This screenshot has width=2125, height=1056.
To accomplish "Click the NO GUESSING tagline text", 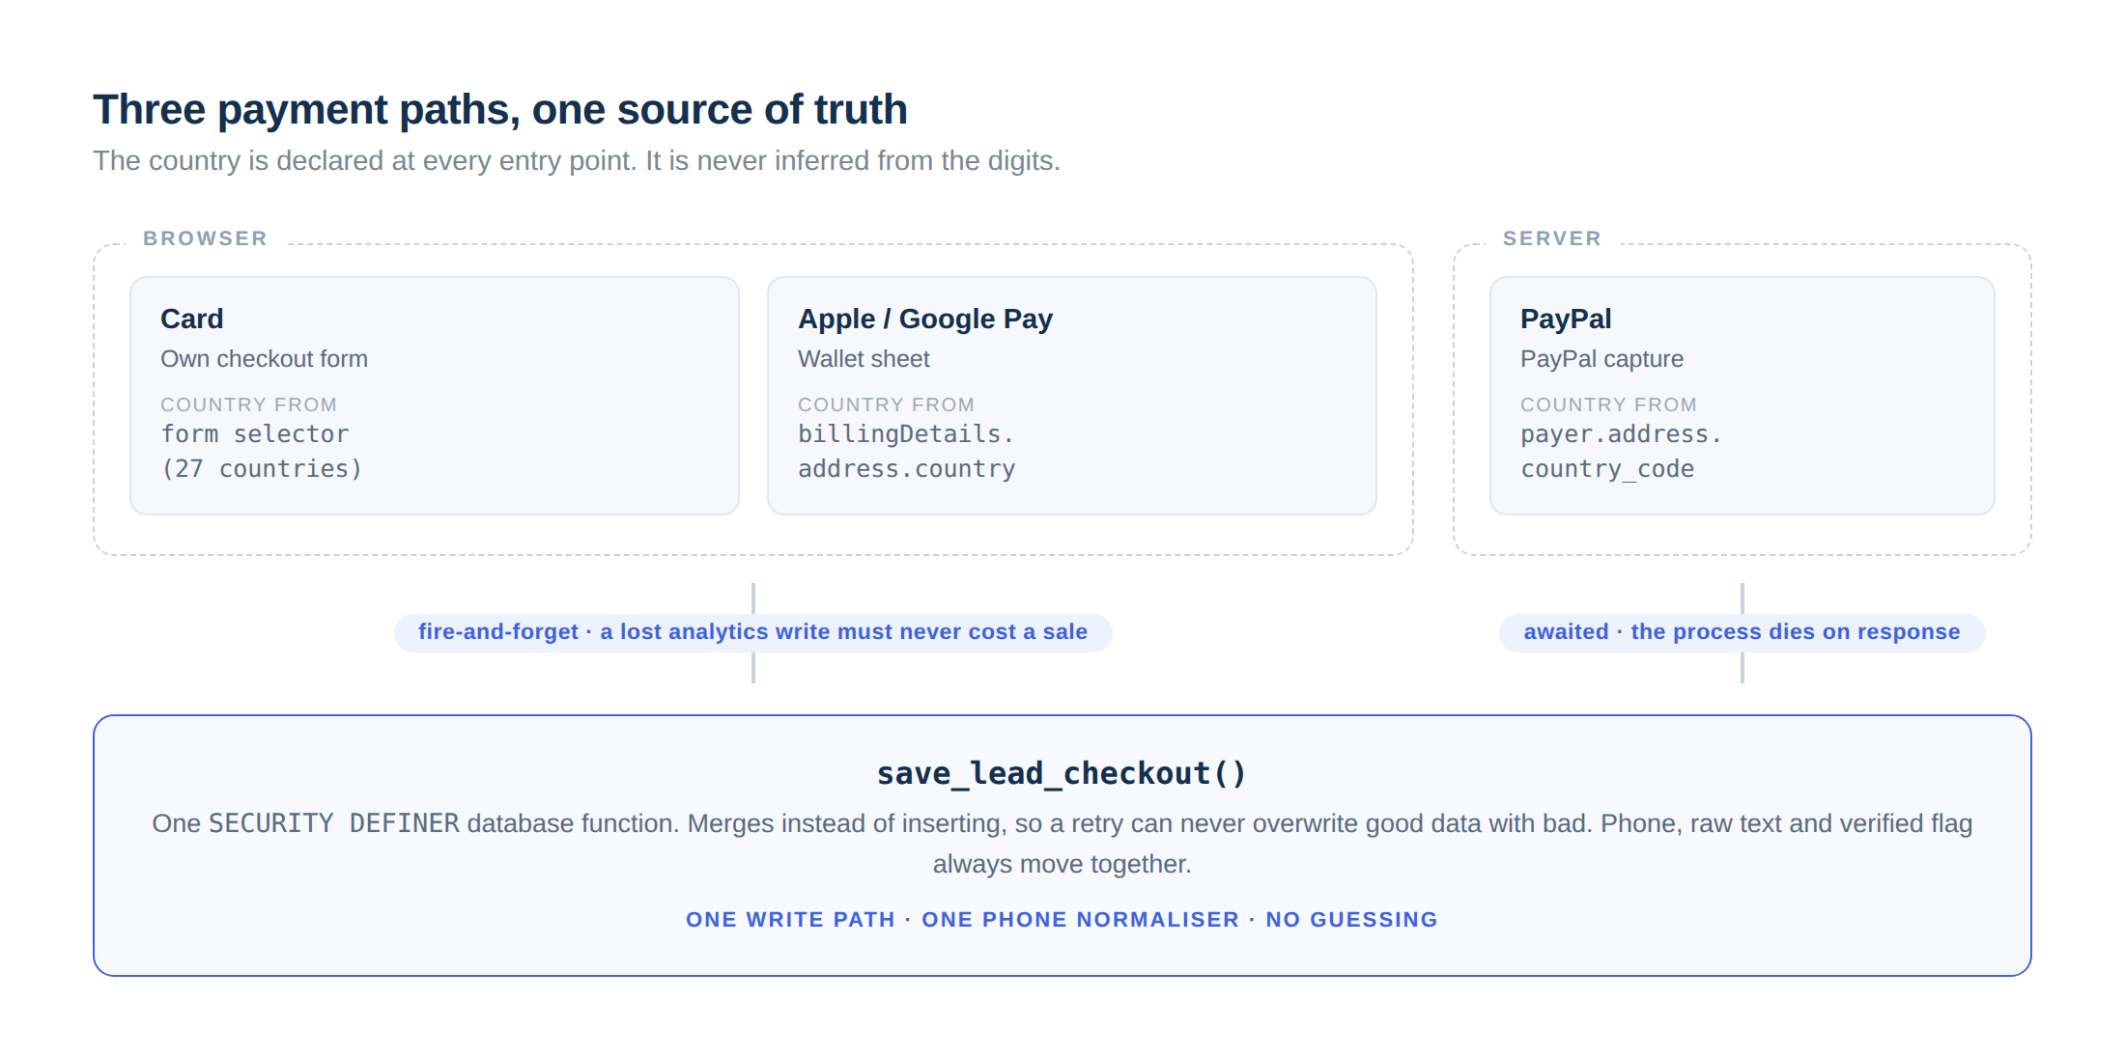I will point(1351,920).
